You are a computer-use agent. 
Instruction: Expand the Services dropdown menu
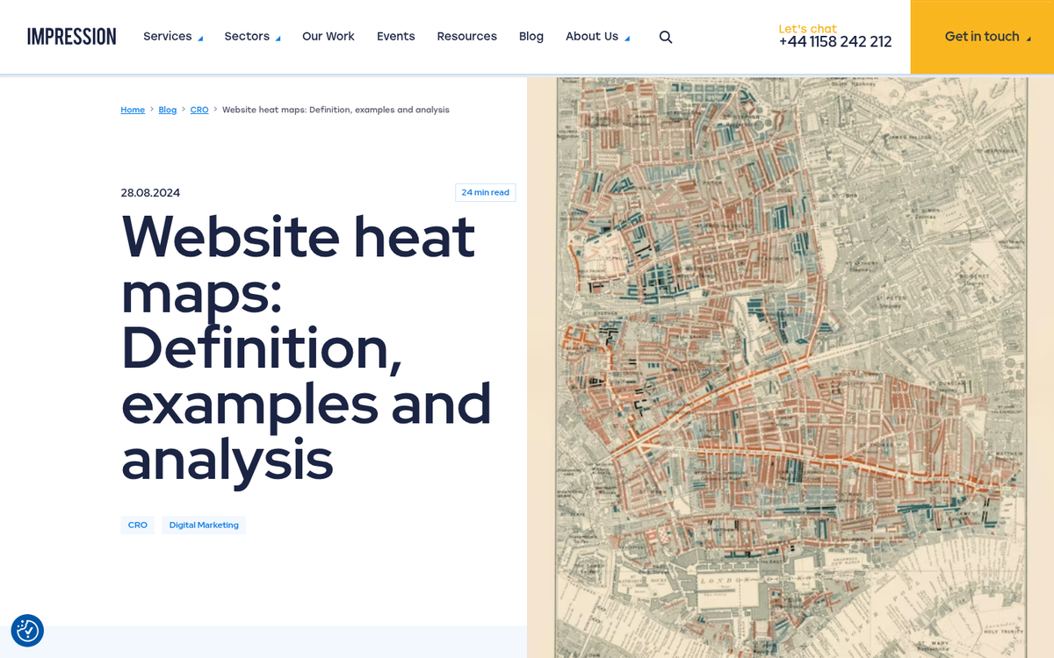pyautogui.click(x=167, y=36)
